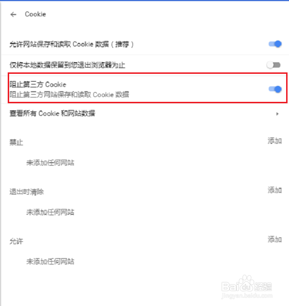Viewport: 289px width, 306px height.
Task: Click the 允许 section heading
Action: [x=16, y=241]
